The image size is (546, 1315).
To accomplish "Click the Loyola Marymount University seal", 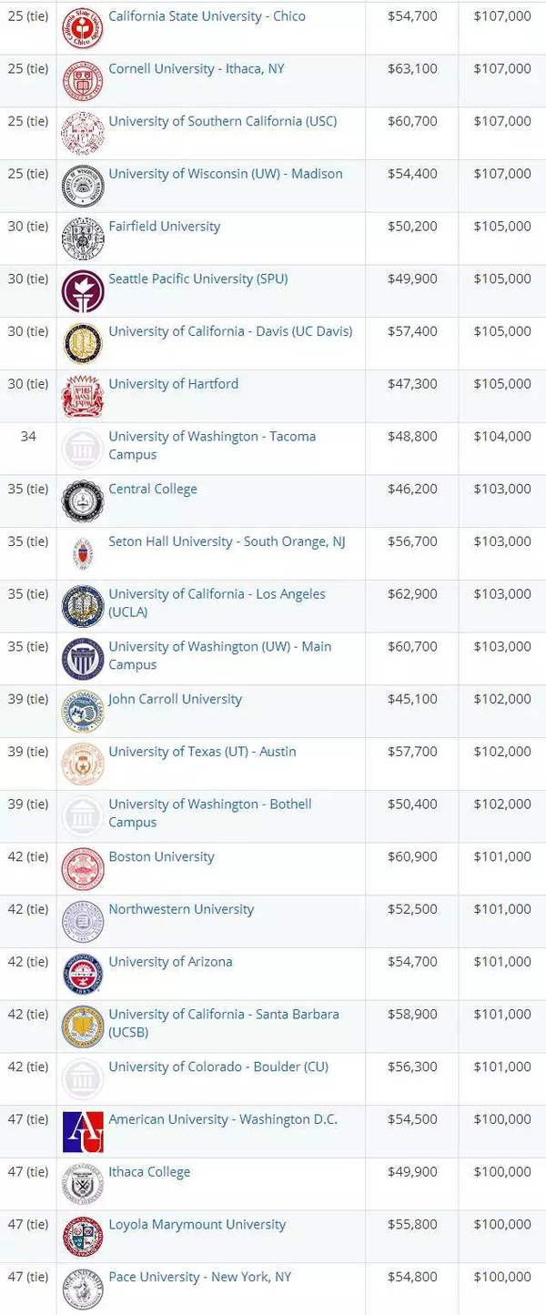I will click(83, 1238).
